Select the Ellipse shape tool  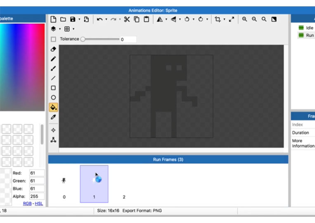[53, 97]
